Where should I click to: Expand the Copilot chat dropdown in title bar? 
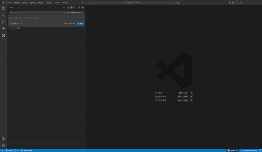click(x=180, y=3)
